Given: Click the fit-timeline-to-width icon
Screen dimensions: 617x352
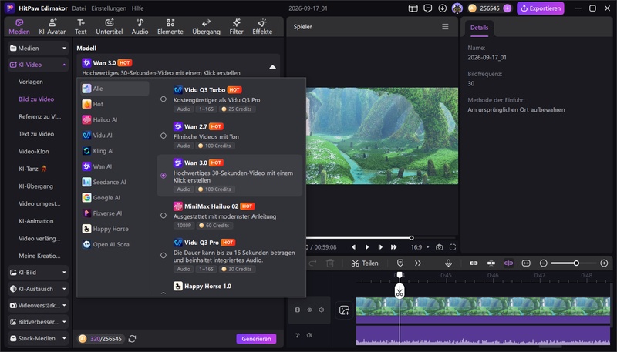Looking at the screenshot, I should tap(526, 263).
